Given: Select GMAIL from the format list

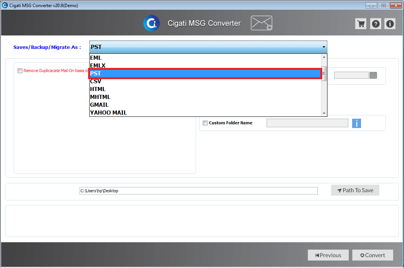Looking at the screenshot, I should tap(205, 105).
